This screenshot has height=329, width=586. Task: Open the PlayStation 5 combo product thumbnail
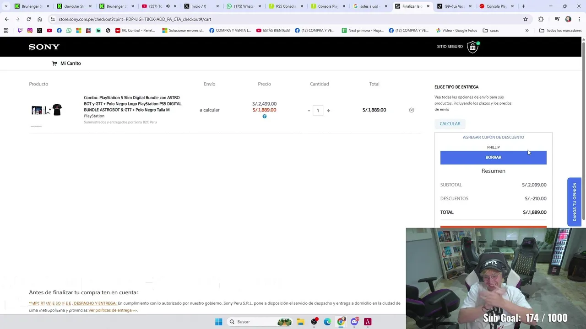tap(47, 110)
